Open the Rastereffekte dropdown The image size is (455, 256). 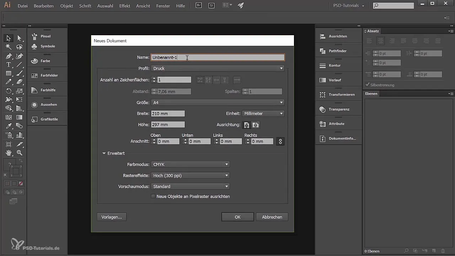coord(191,176)
